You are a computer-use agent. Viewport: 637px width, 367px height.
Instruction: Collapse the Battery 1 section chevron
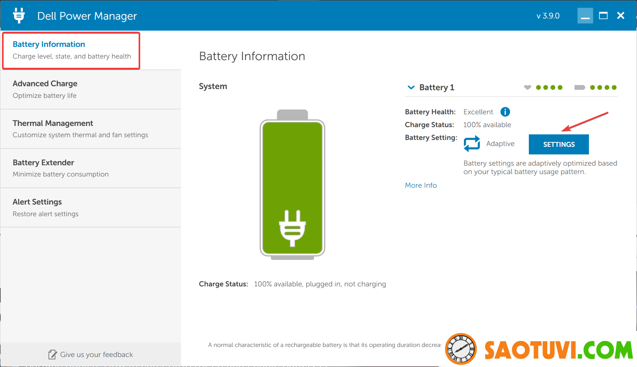(x=411, y=87)
